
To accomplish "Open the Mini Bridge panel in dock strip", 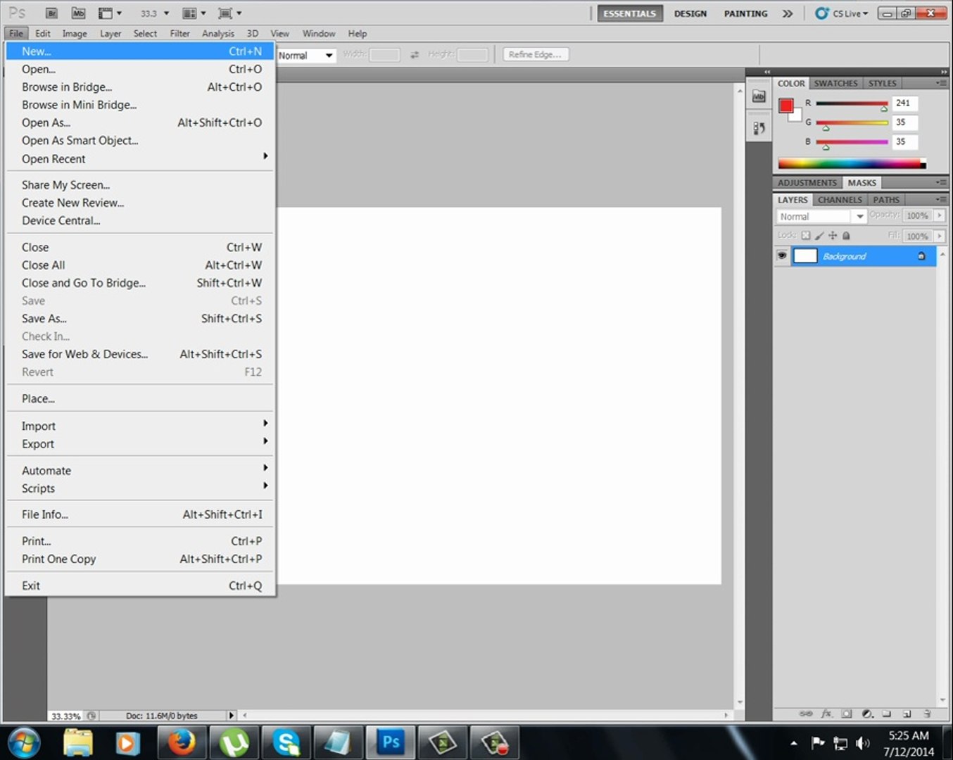I will tap(759, 96).
